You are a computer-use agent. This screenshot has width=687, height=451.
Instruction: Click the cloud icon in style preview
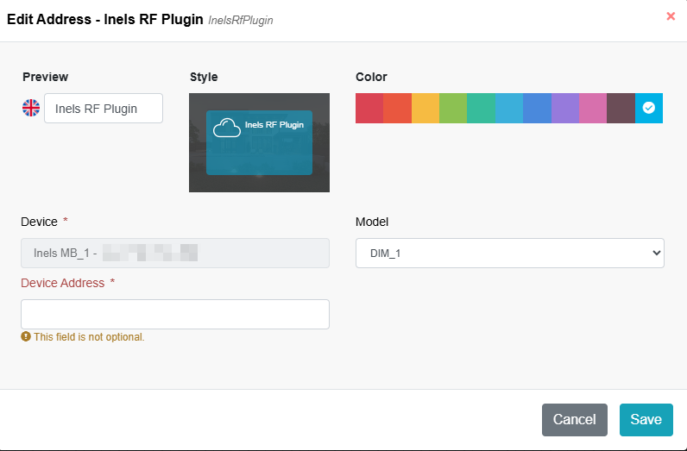(226, 128)
